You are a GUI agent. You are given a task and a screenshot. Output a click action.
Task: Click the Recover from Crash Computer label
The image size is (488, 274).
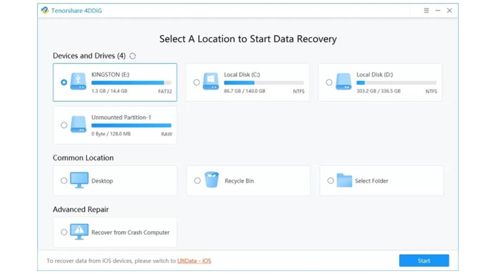(130, 233)
